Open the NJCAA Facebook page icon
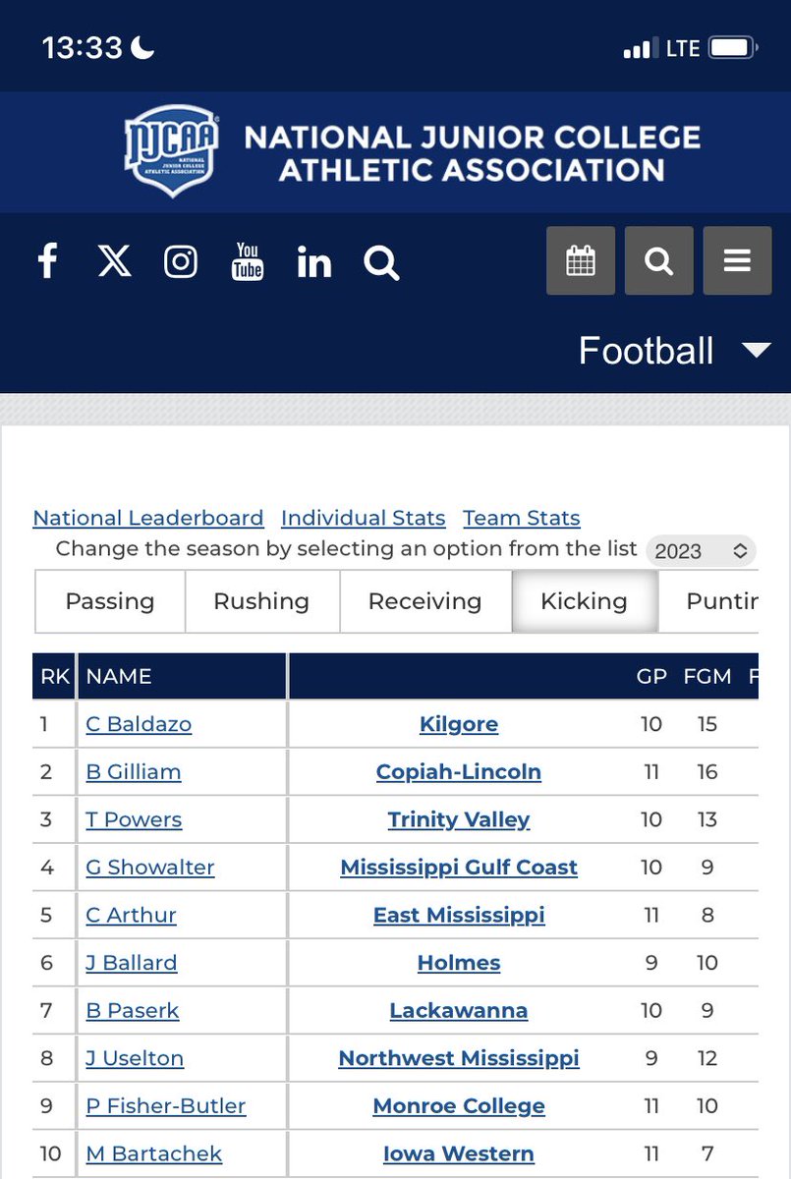The image size is (791, 1179). click(x=47, y=262)
